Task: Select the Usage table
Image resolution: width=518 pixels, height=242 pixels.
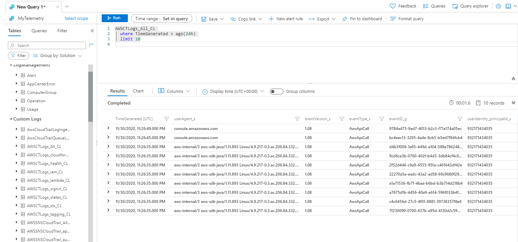Action: click(x=32, y=109)
